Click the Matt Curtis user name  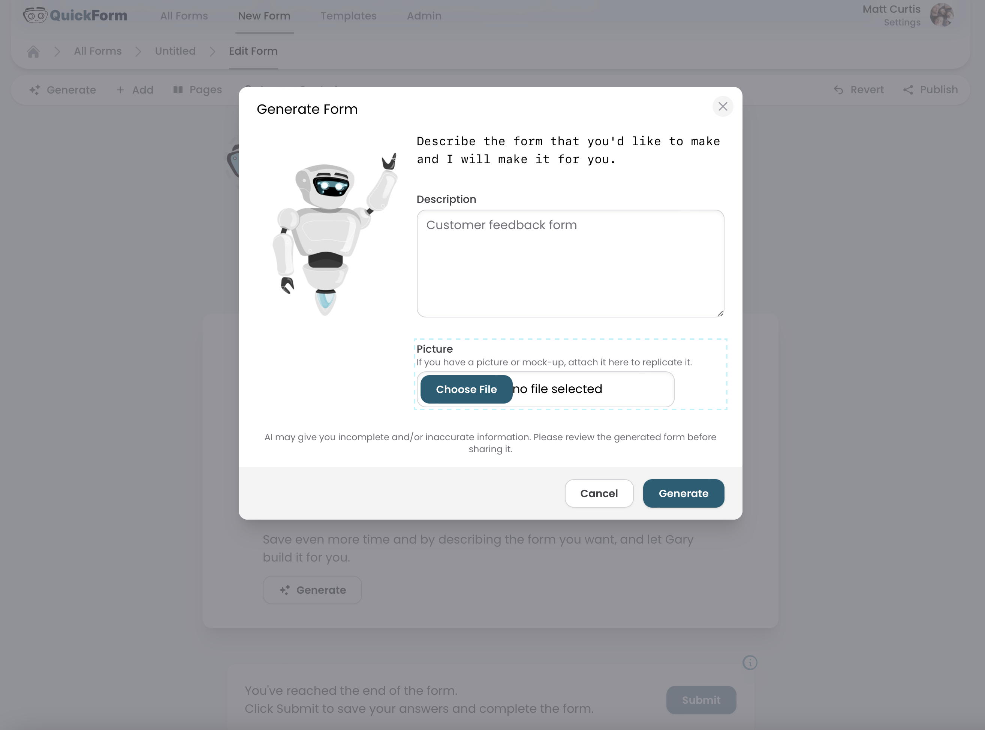click(891, 9)
